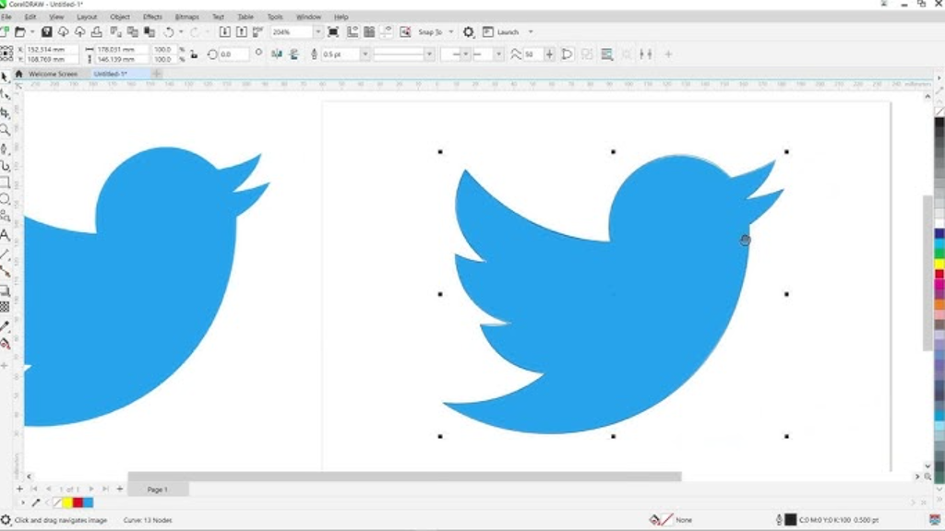Click the Align and Distribute icon
The height and width of the screenshot is (531, 945).
[x=607, y=54]
